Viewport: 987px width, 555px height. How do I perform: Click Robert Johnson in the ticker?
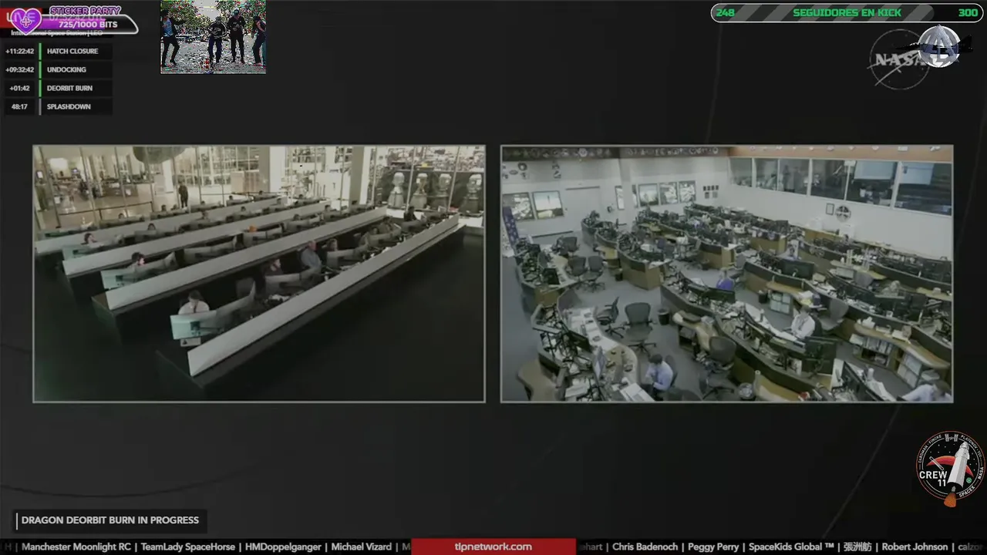(915, 547)
